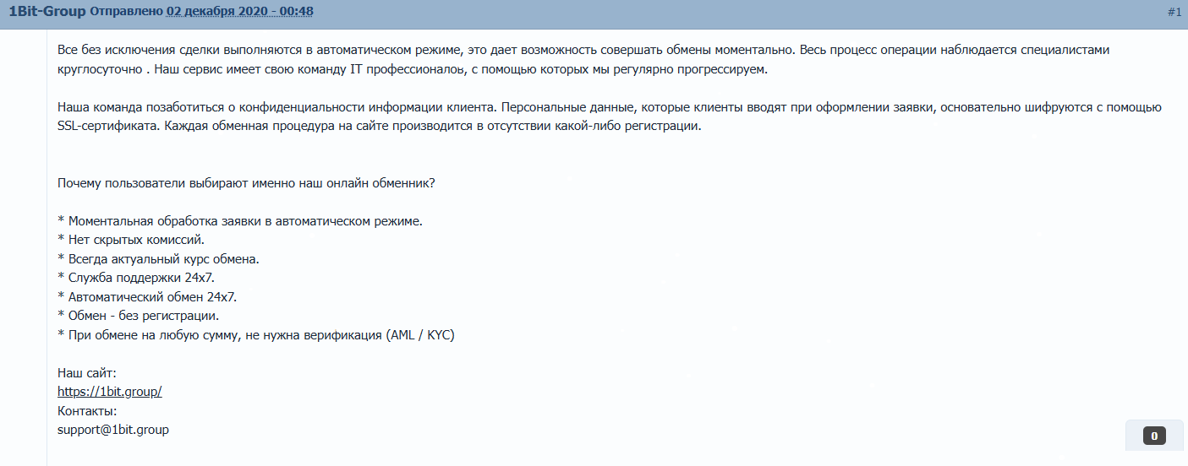Image resolution: width=1188 pixels, height=466 pixels.
Task: Click the "Служба поддержки 24x7" bullet line
Action: click(x=142, y=278)
